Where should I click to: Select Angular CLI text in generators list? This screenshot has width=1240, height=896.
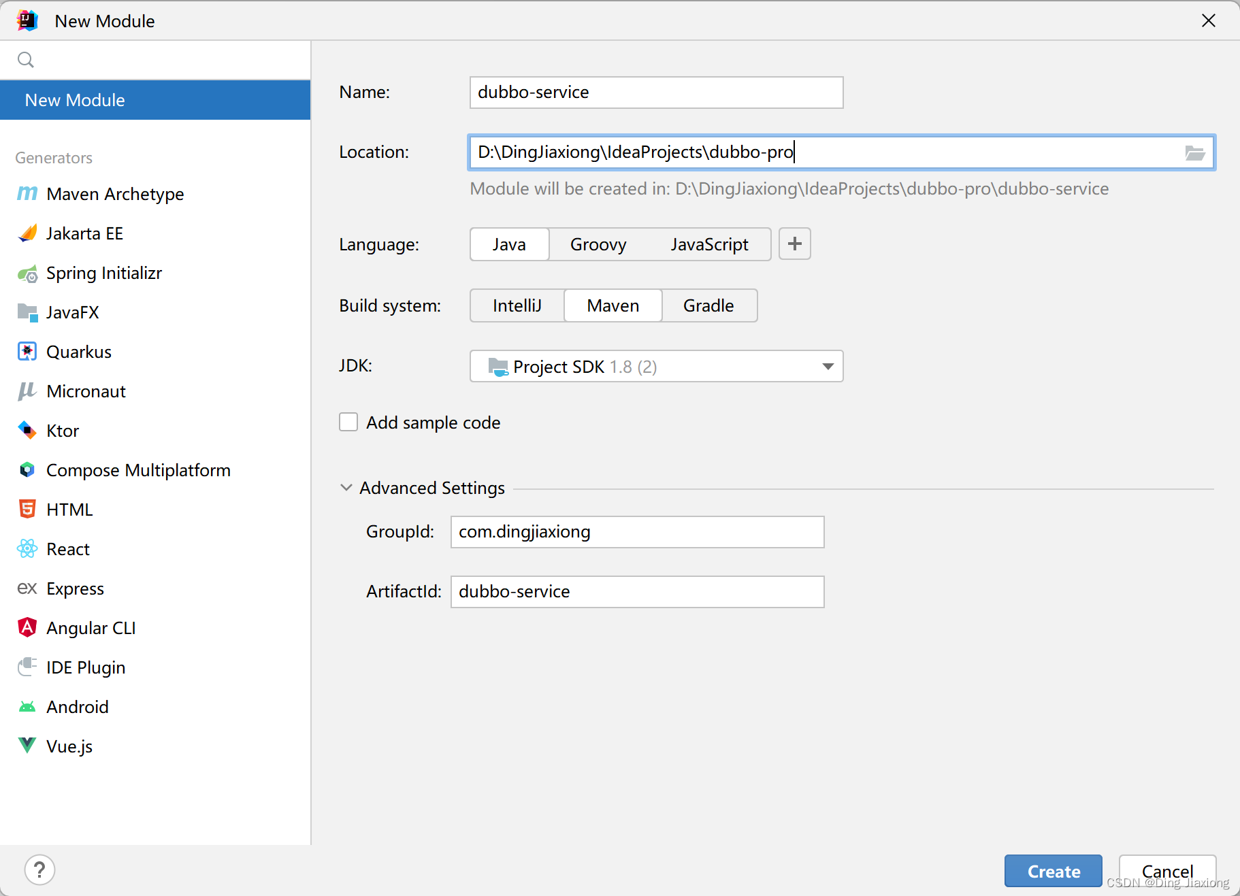point(91,628)
